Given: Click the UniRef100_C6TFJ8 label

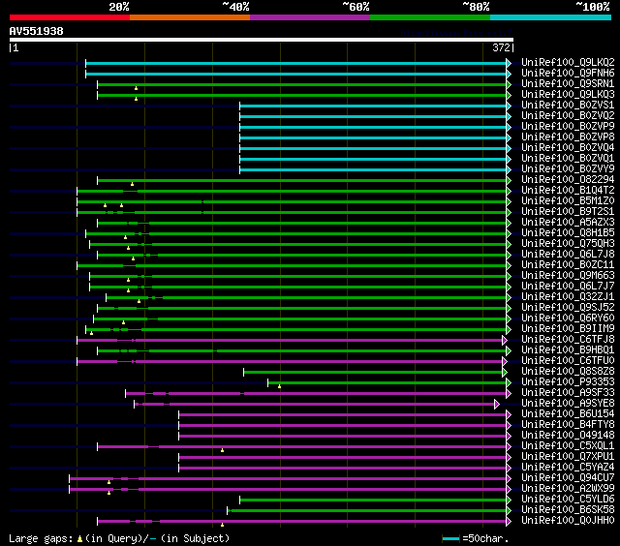Looking at the screenshot, I should (x=568, y=340).
